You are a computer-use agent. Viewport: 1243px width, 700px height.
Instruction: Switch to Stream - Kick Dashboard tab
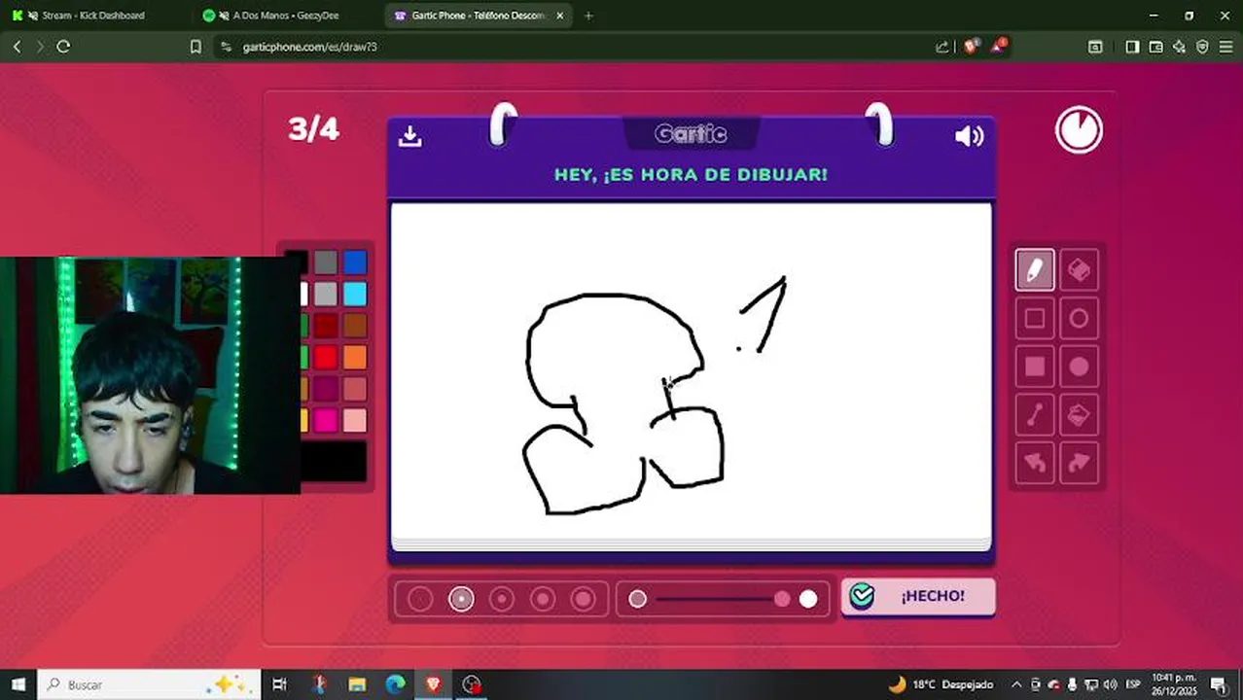tap(93, 16)
